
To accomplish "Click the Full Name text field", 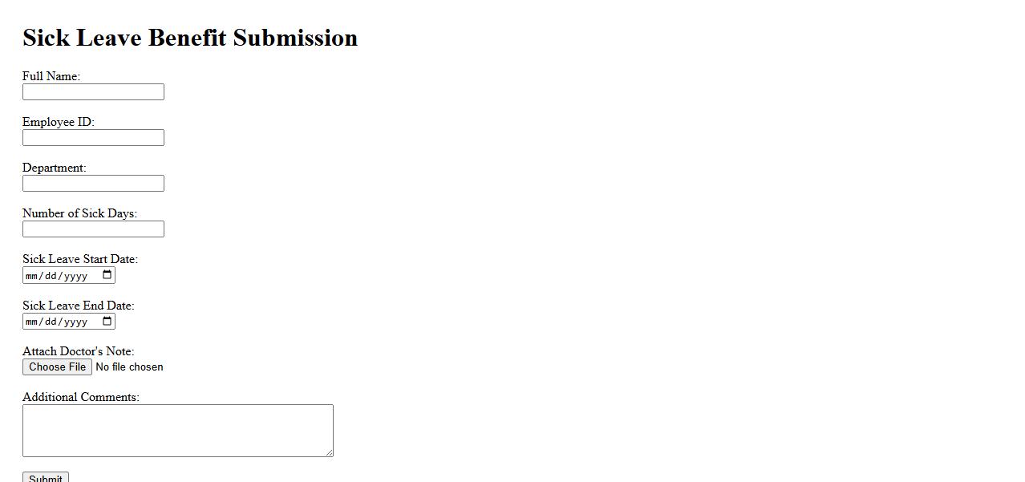I will [93, 92].
